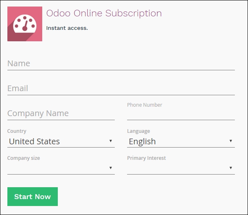Expand the empty Company size dropdown

(61, 168)
